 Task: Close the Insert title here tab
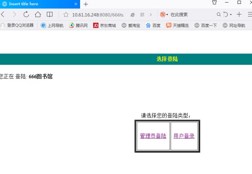point(76,4)
